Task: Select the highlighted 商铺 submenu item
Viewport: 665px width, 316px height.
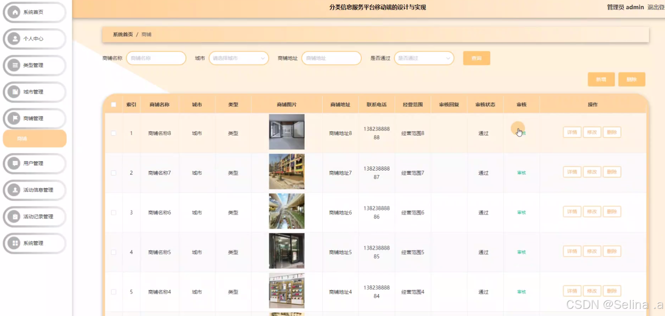Action: (x=35, y=138)
